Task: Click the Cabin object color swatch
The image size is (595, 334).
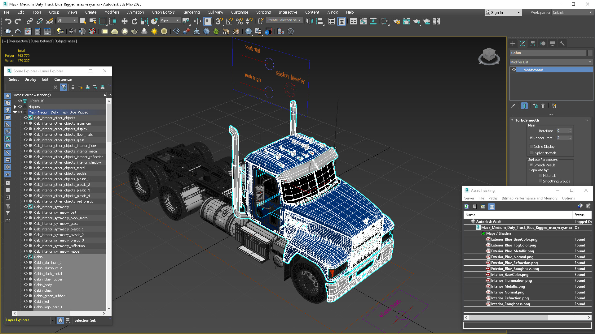Action: point(590,53)
